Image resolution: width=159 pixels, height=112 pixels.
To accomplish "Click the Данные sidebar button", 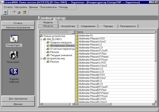I will [18, 104].
